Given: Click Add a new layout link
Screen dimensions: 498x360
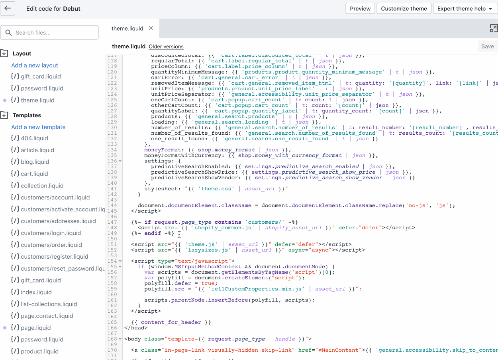Looking at the screenshot, I should click(35, 65).
